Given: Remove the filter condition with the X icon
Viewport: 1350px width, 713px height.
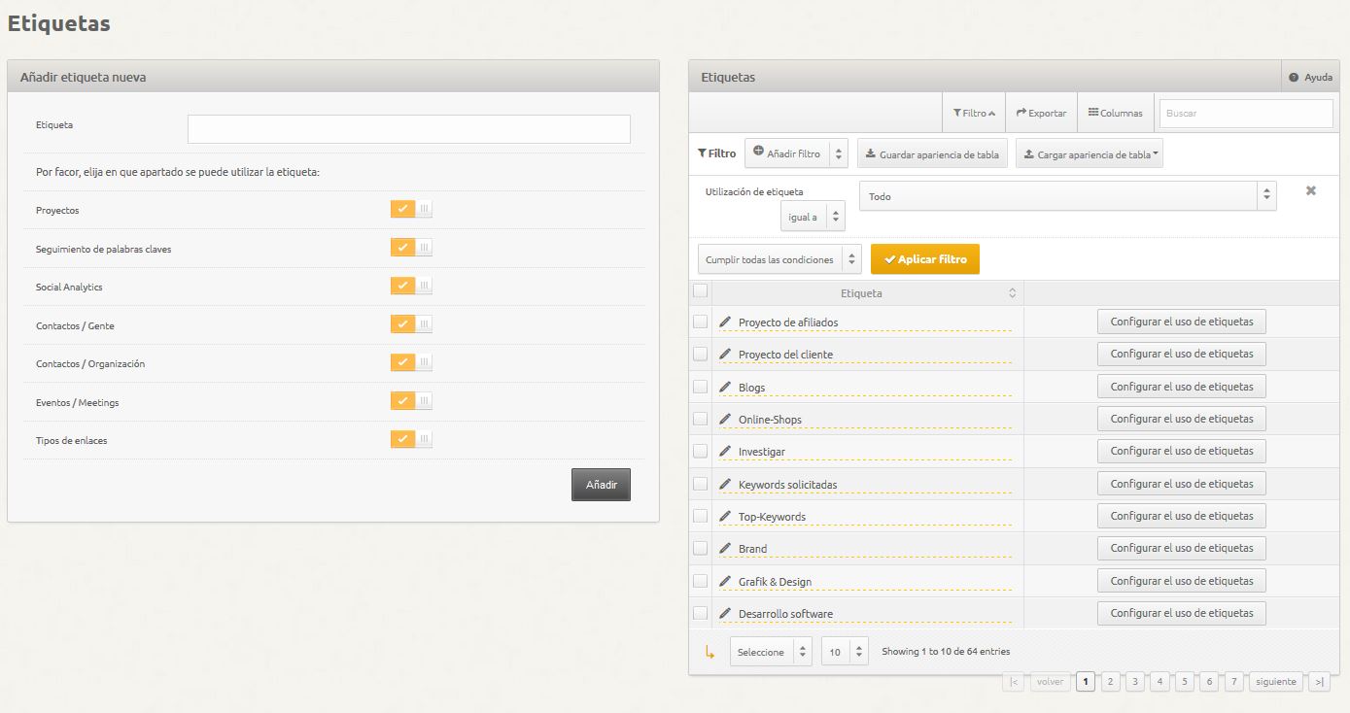Looking at the screenshot, I should click(x=1311, y=190).
